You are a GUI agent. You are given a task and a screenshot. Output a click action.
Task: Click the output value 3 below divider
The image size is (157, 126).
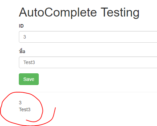click(x=20, y=103)
